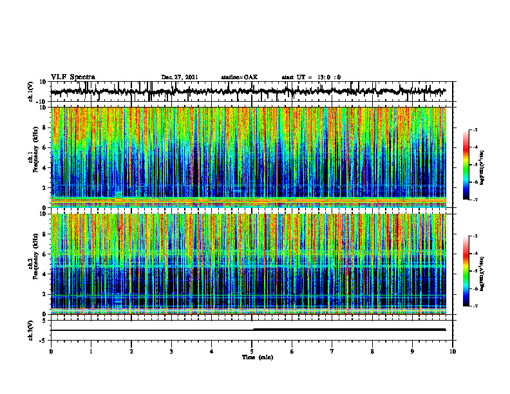
Task: Click the "-7" tick on ch.2 colorbar
Action: coord(475,306)
